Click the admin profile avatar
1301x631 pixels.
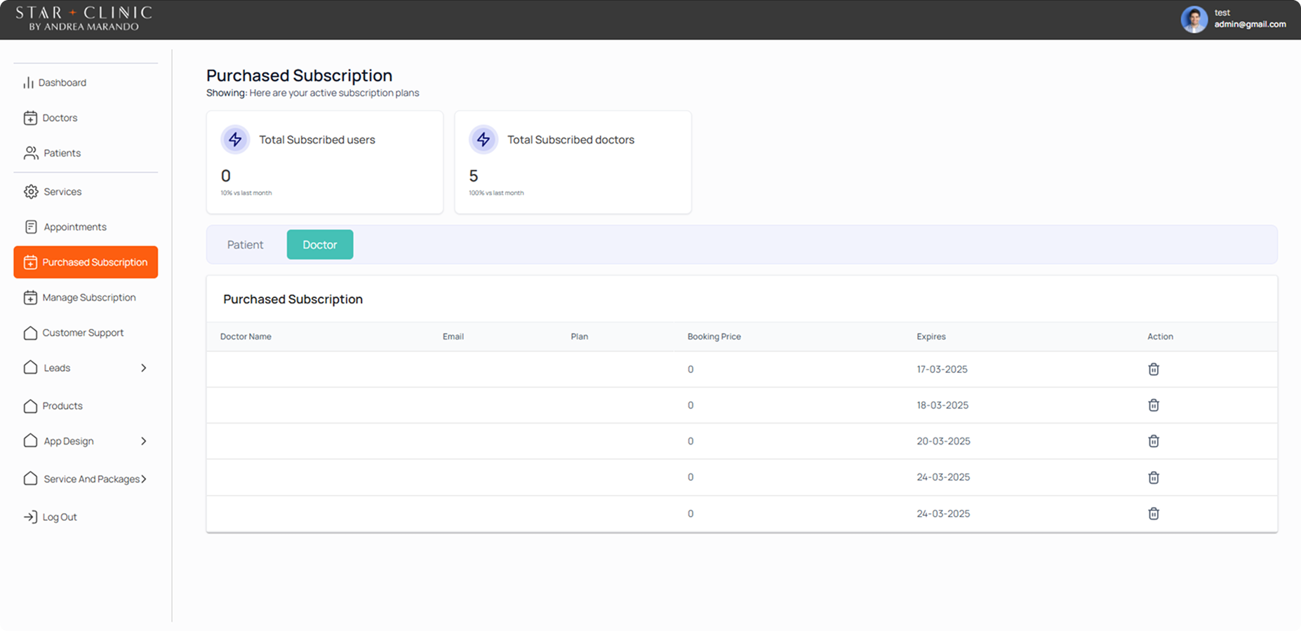pyautogui.click(x=1194, y=20)
